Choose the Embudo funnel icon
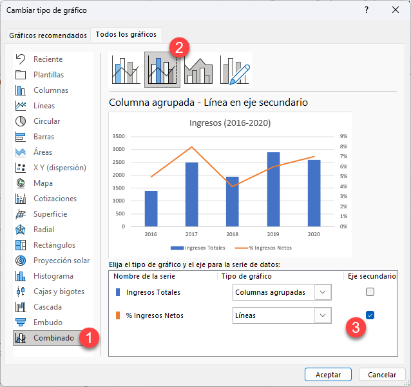The image size is (411, 387). click(21, 322)
